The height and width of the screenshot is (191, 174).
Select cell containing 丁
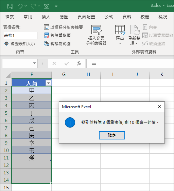tap(32, 113)
